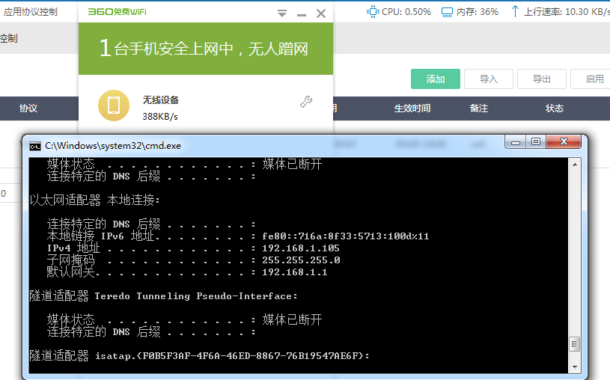Click the default gateway 192.168.1.1

(294, 272)
